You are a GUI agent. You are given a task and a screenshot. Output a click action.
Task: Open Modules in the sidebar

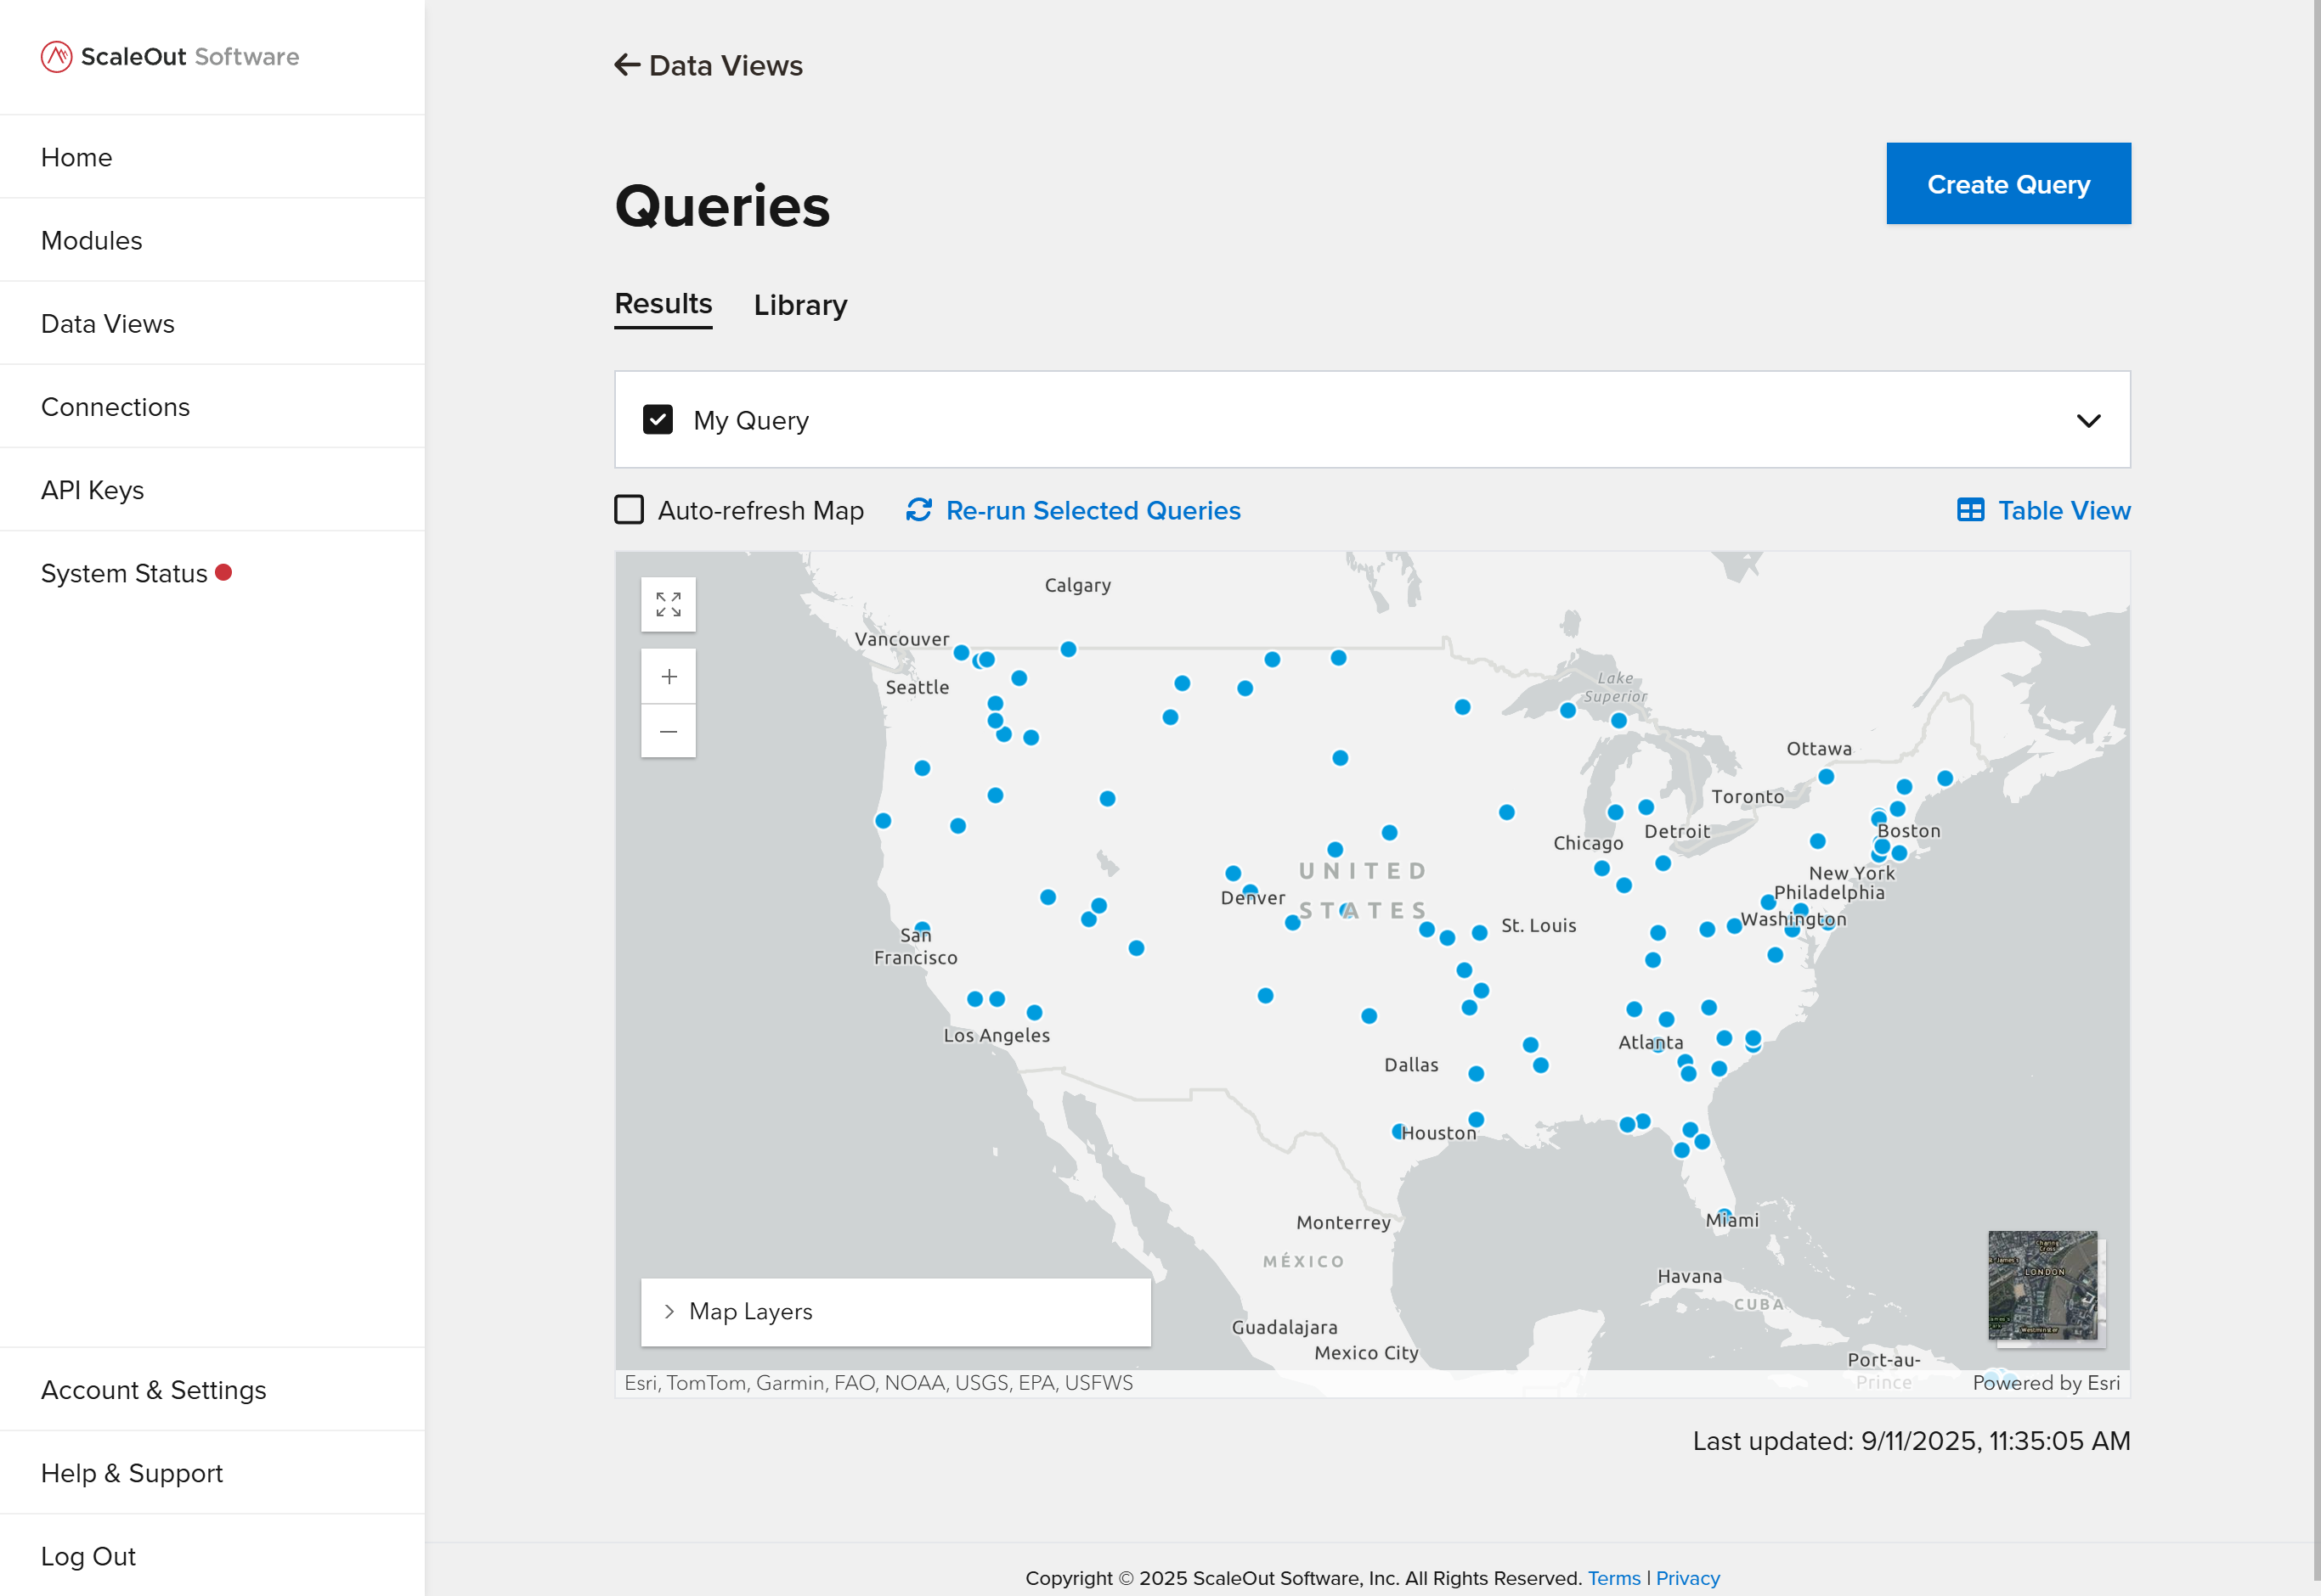pyautogui.click(x=212, y=240)
